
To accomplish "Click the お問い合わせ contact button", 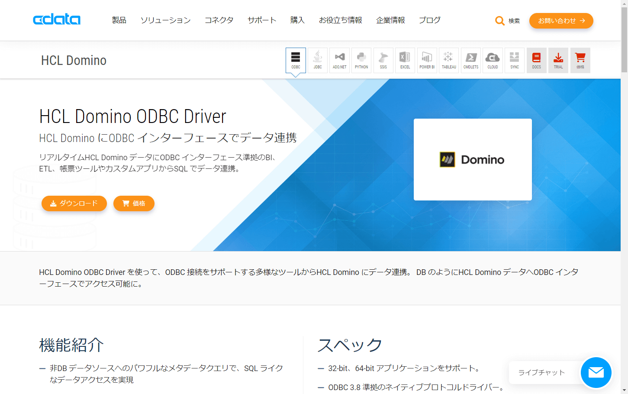I will (x=561, y=21).
